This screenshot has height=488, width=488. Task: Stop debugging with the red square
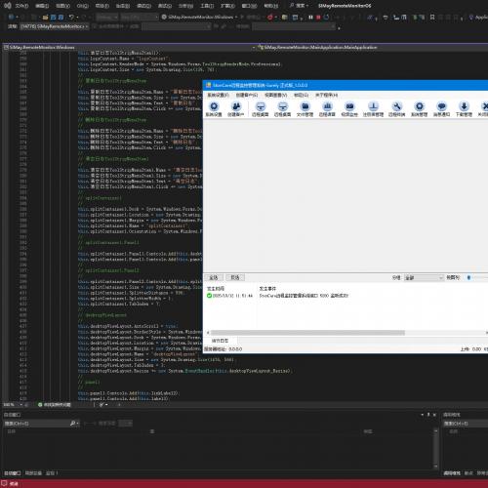318,17
